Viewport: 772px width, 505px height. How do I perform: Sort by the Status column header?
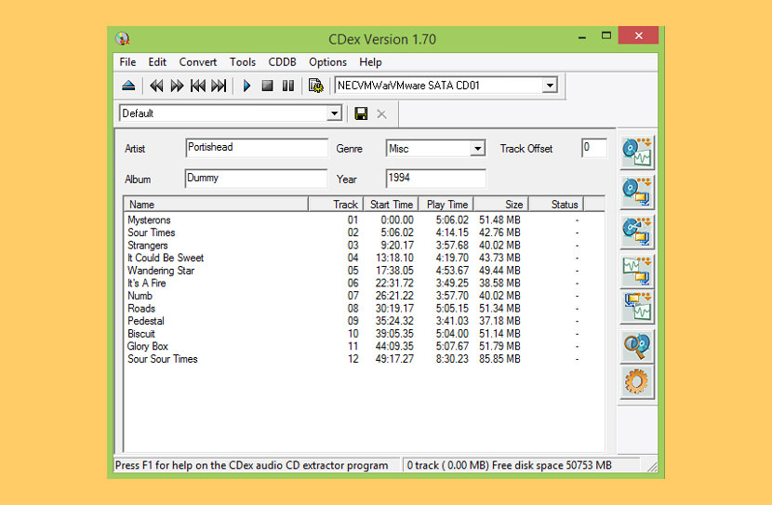556,205
